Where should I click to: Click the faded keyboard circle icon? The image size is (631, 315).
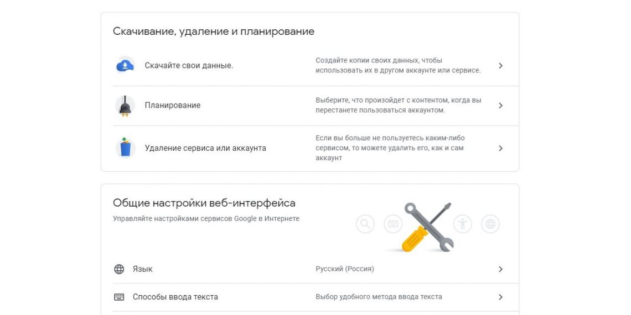tap(394, 224)
